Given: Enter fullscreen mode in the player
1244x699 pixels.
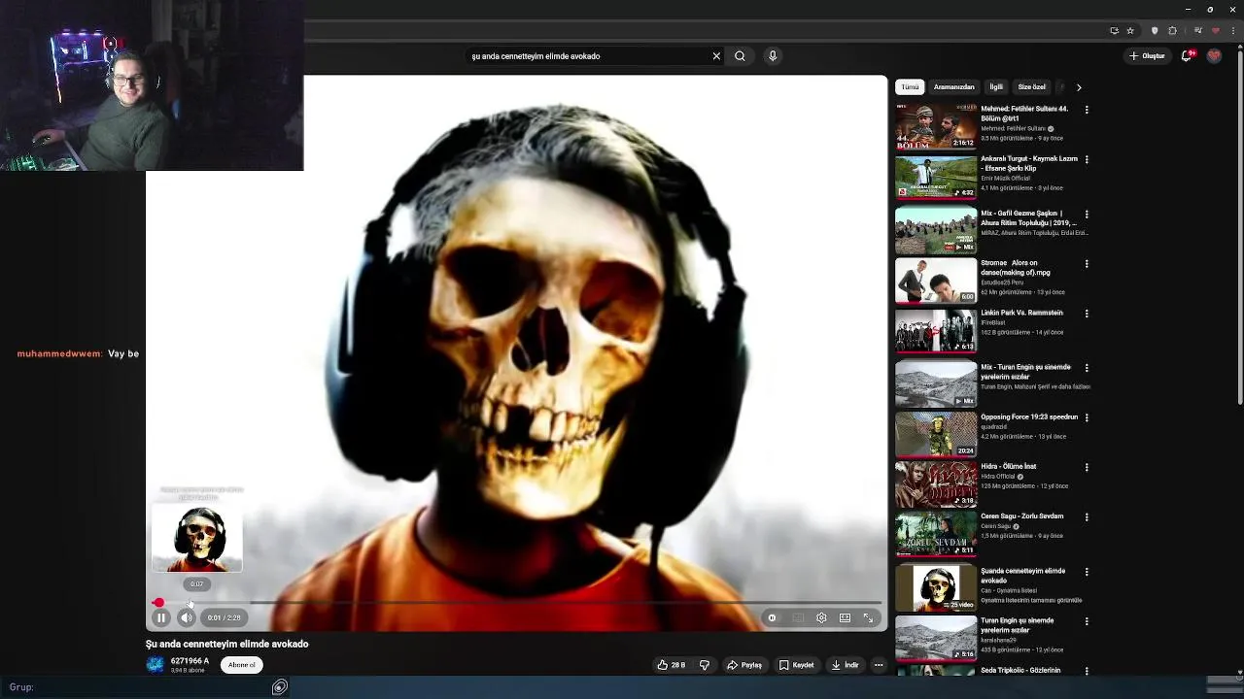Looking at the screenshot, I should [x=868, y=617].
